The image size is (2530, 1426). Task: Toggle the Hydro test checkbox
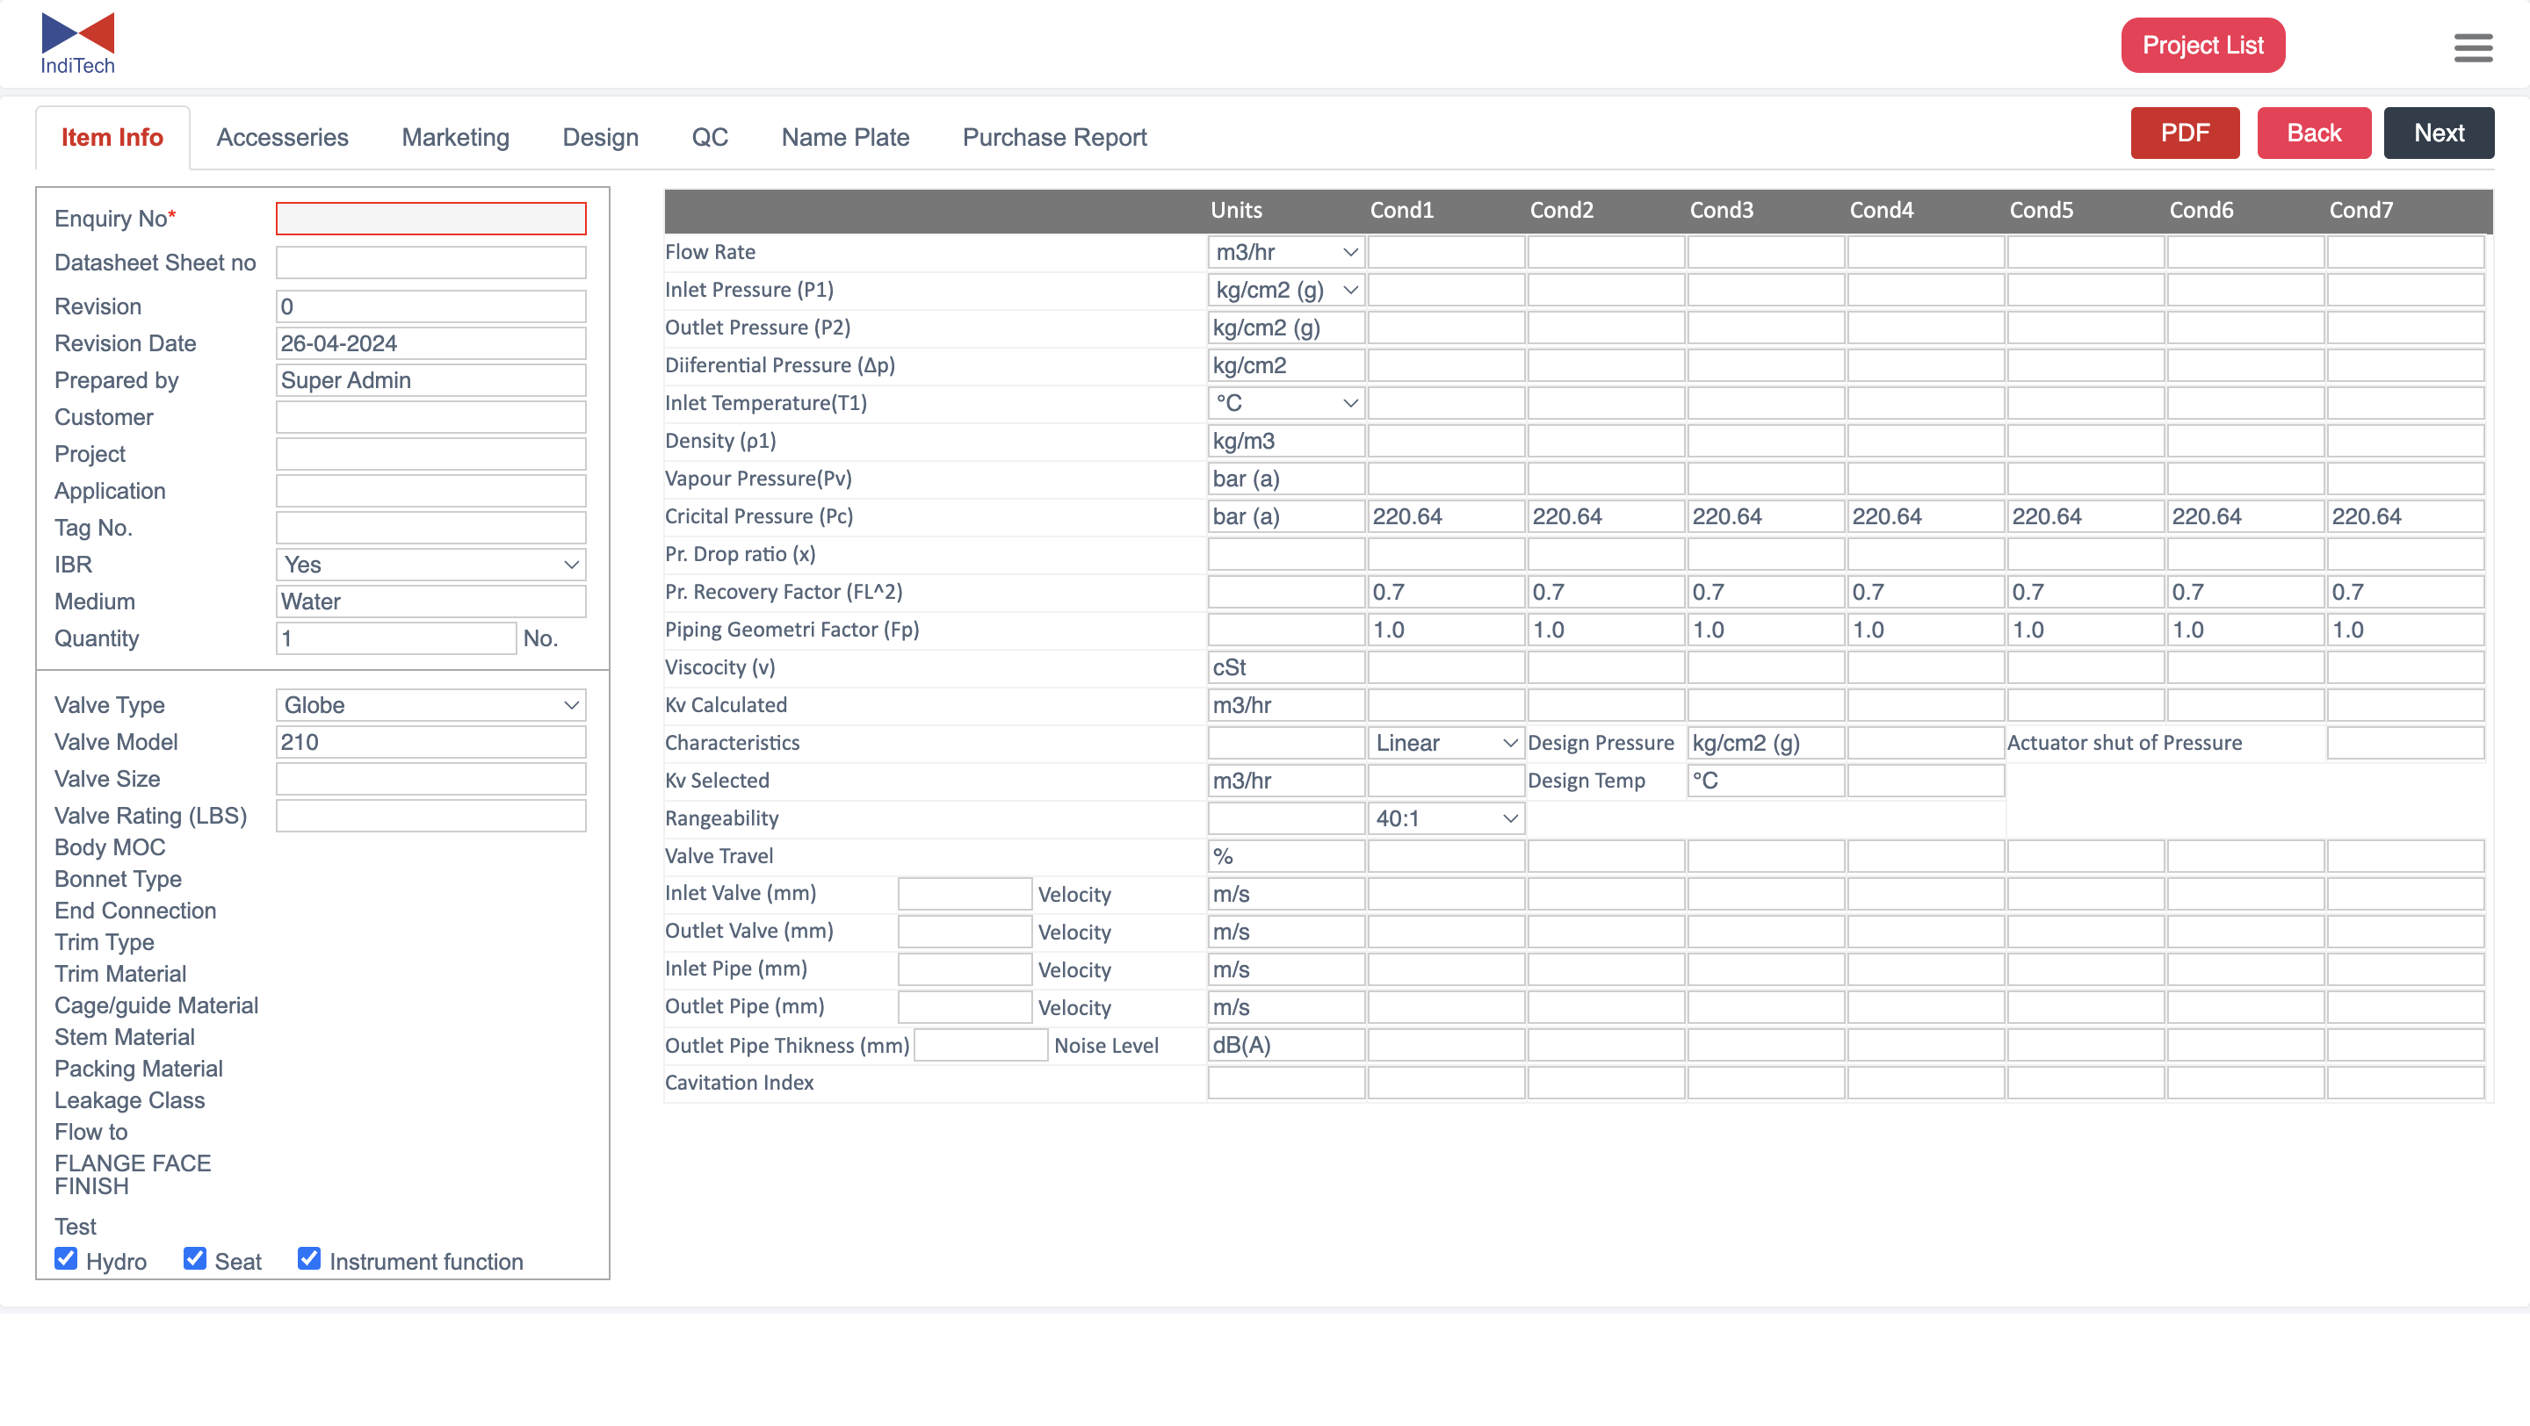pyautogui.click(x=66, y=1258)
